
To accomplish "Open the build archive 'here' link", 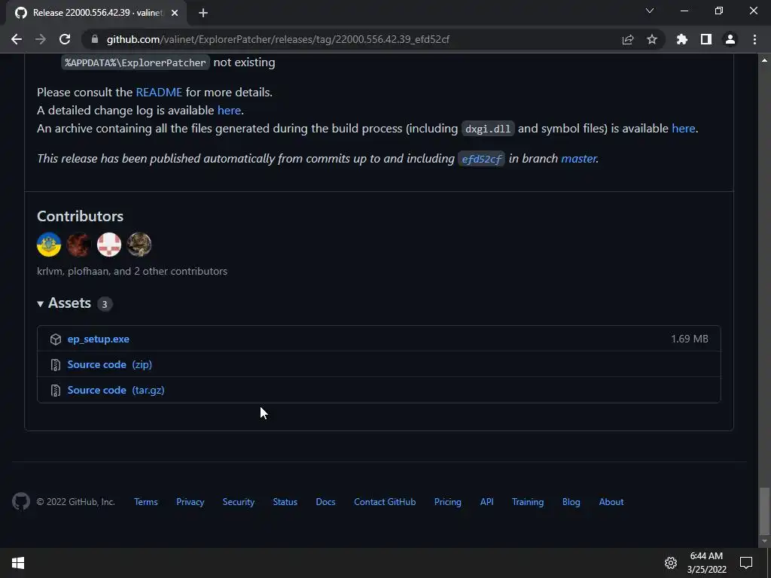I will coord(684,128).
